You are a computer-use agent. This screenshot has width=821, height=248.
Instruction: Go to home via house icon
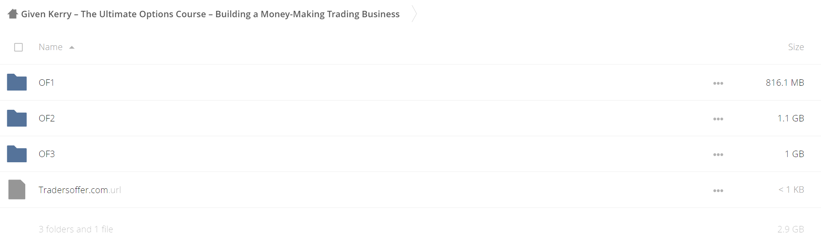coord(13,14)
